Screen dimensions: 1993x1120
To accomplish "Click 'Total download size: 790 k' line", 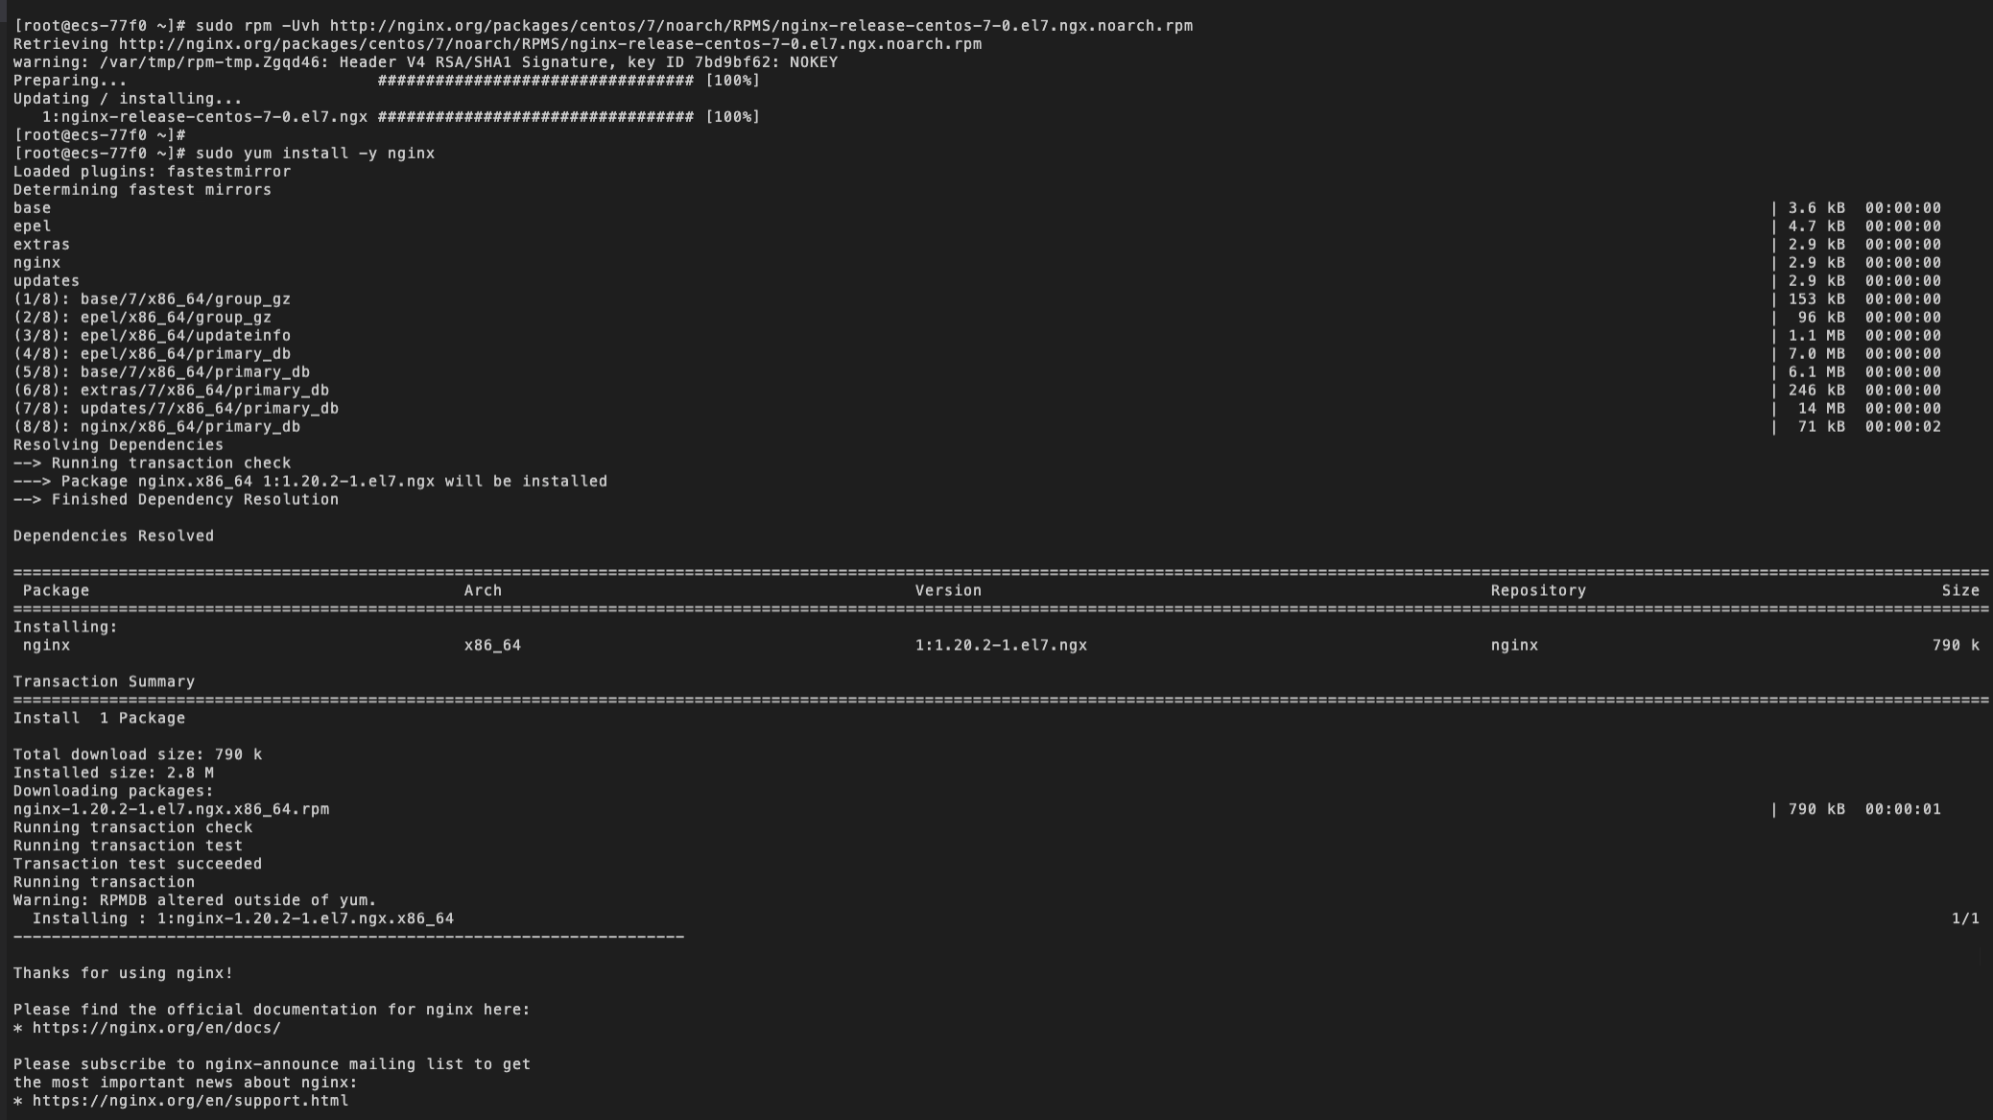I will click(137, 755).
